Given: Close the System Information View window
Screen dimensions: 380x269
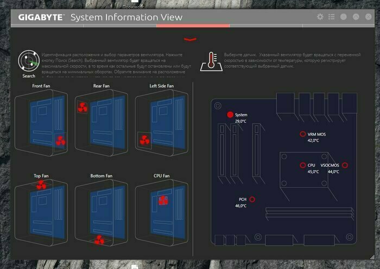Looking at the screenshot, I should [x=369, y=17].
